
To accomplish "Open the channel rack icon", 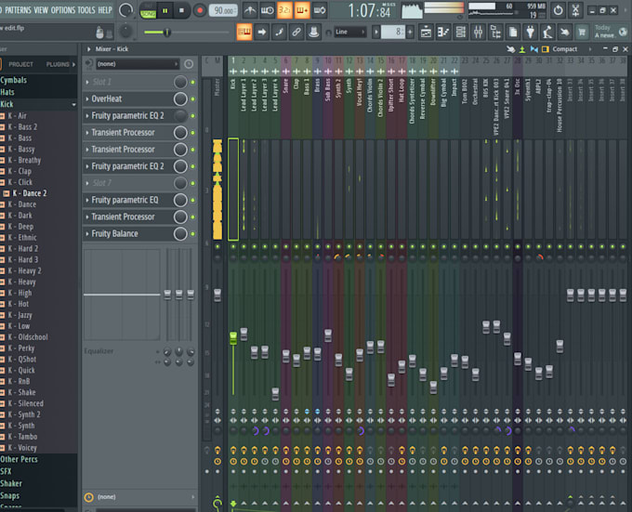I will 460,33.
